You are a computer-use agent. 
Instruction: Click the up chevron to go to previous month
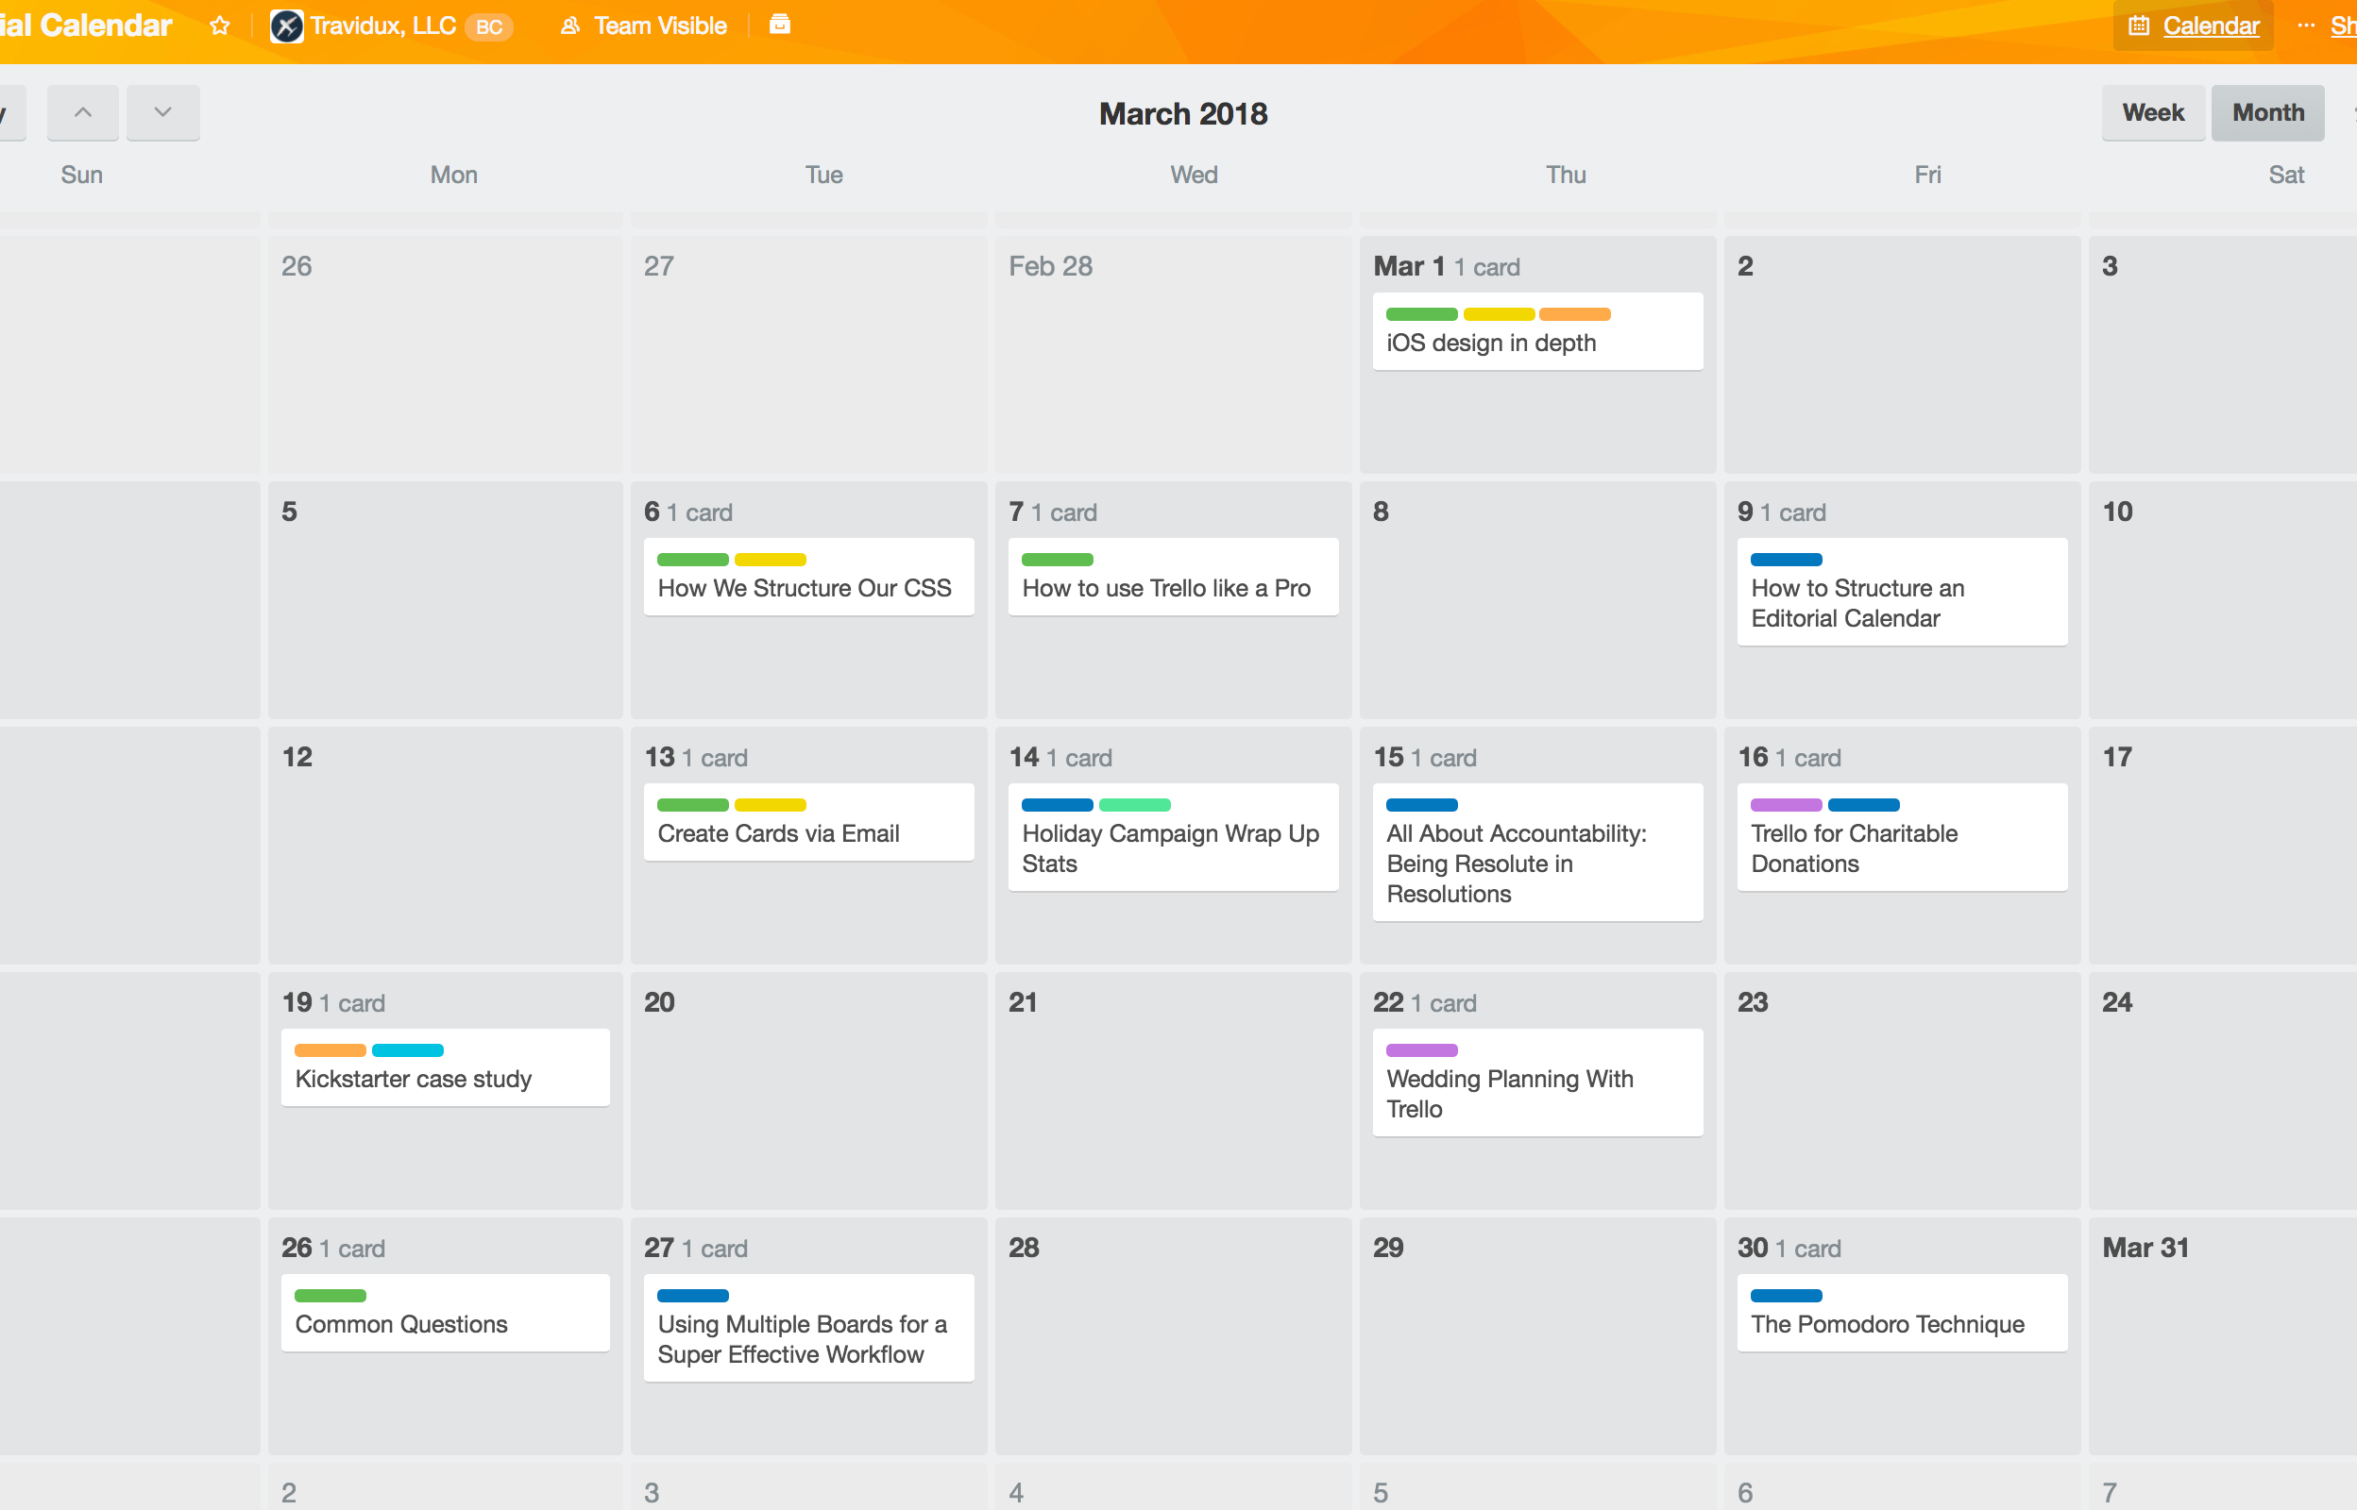coord(81,111)
